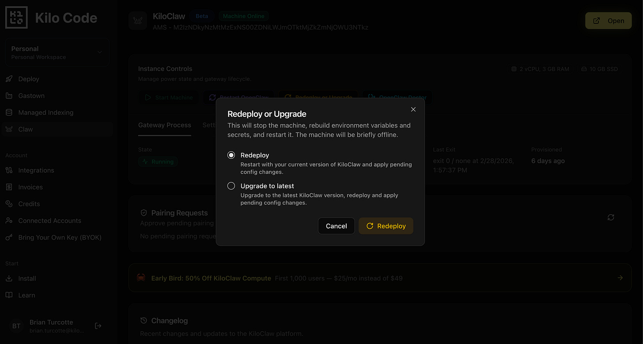This screenshot has height=344, width=643.
Task: Open Bring Your Own Key (BYOK)
Action: (x=57, y=237)
